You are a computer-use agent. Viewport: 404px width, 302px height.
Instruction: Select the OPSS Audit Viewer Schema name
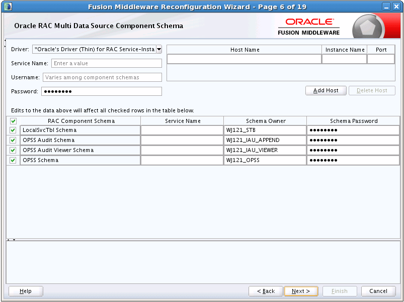click(x=80, y=150)
